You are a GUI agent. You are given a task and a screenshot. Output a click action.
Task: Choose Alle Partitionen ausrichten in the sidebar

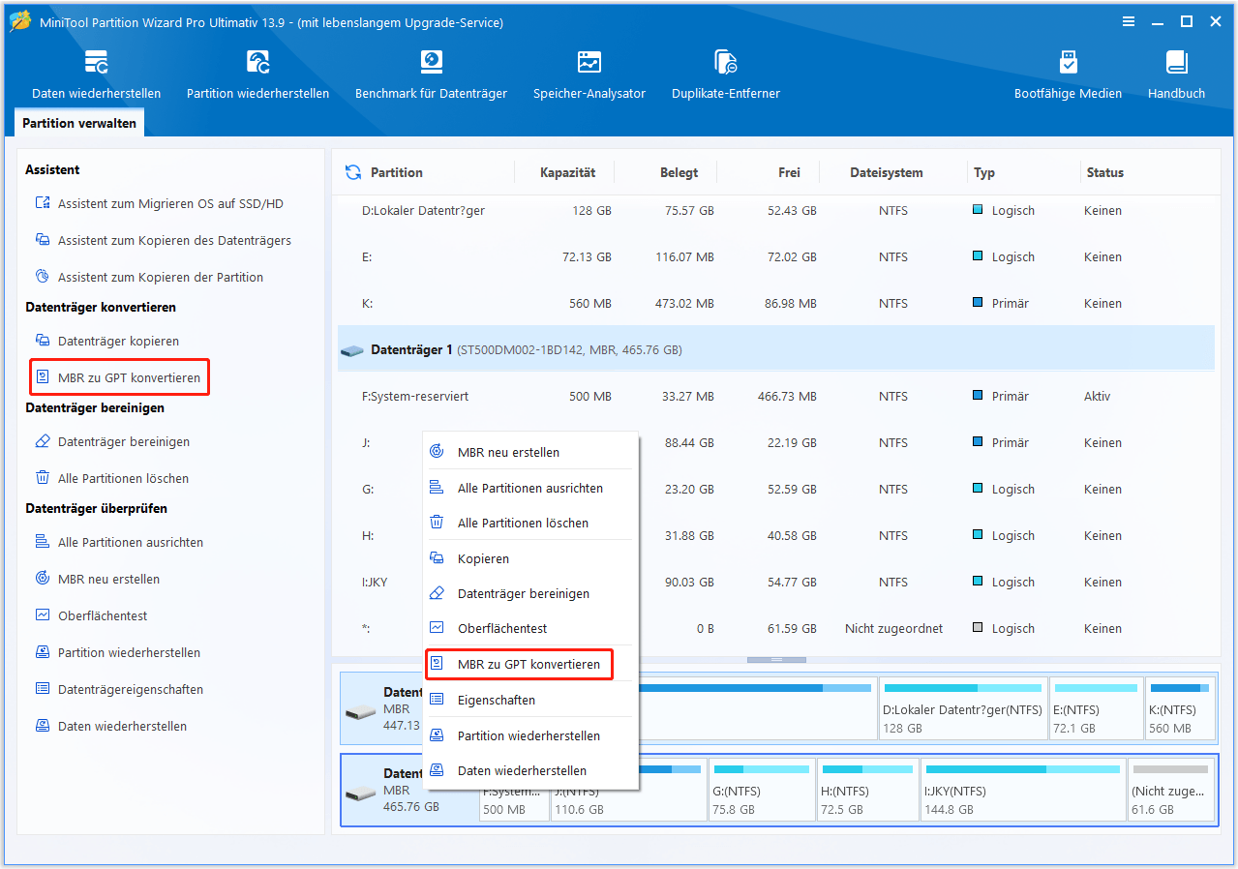(119, 543)
